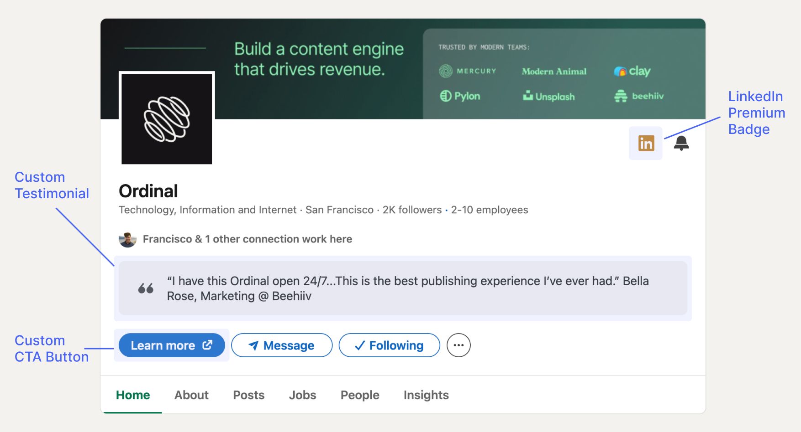Go to the Jobs tab

(x=302, y=395)
